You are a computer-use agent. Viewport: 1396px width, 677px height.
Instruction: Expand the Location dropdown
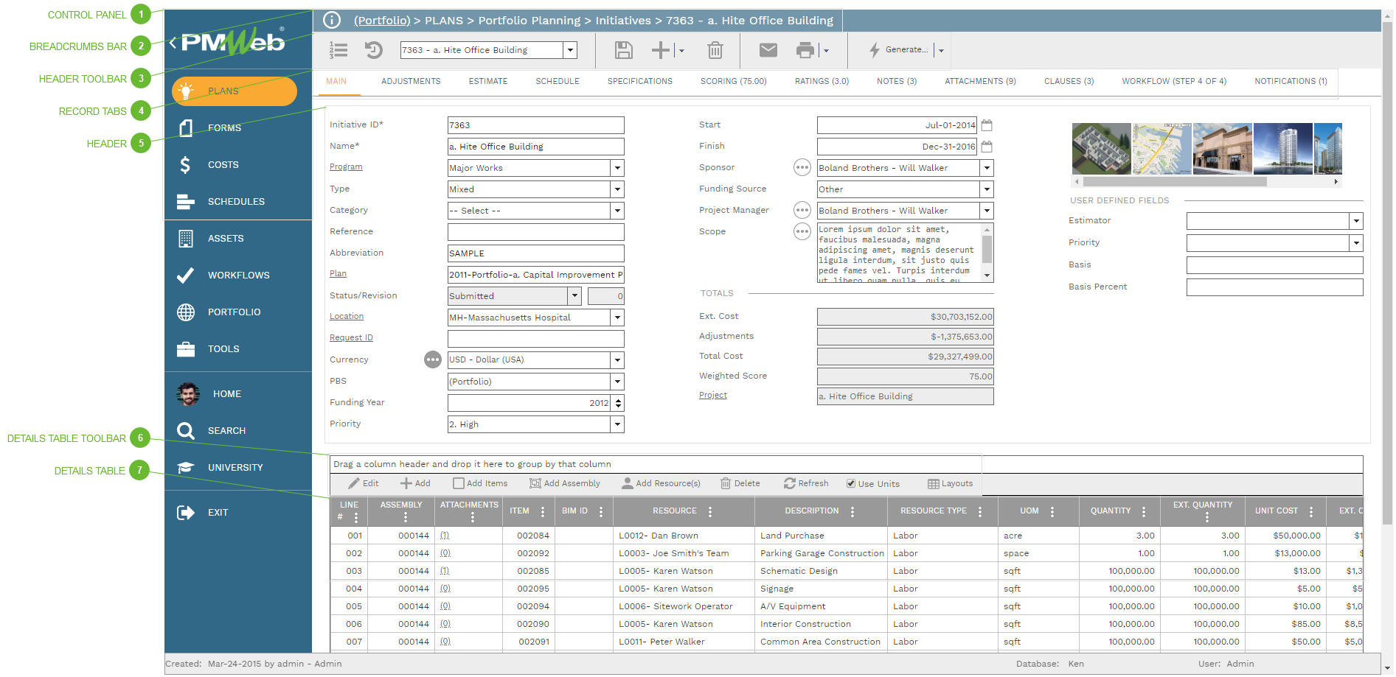(617, 318)
